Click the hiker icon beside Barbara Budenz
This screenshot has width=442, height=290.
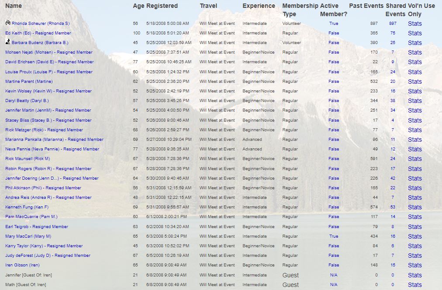point(8,42)
